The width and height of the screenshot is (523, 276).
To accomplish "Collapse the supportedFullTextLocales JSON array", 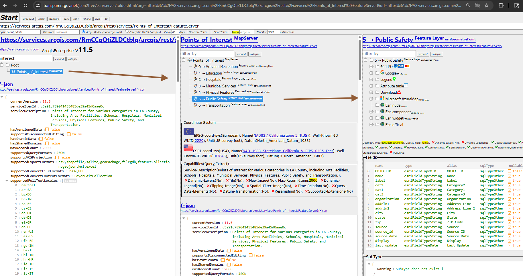I will (7, 181).
